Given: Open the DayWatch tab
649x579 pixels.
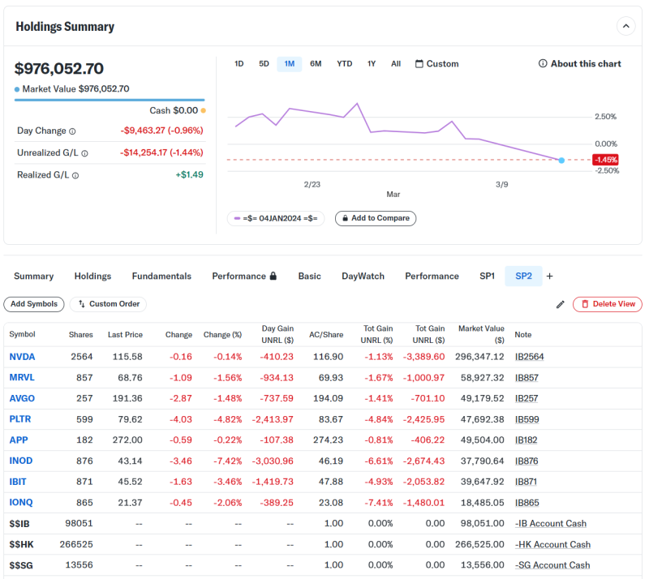Looking at the screenshot, I should 363,276.
